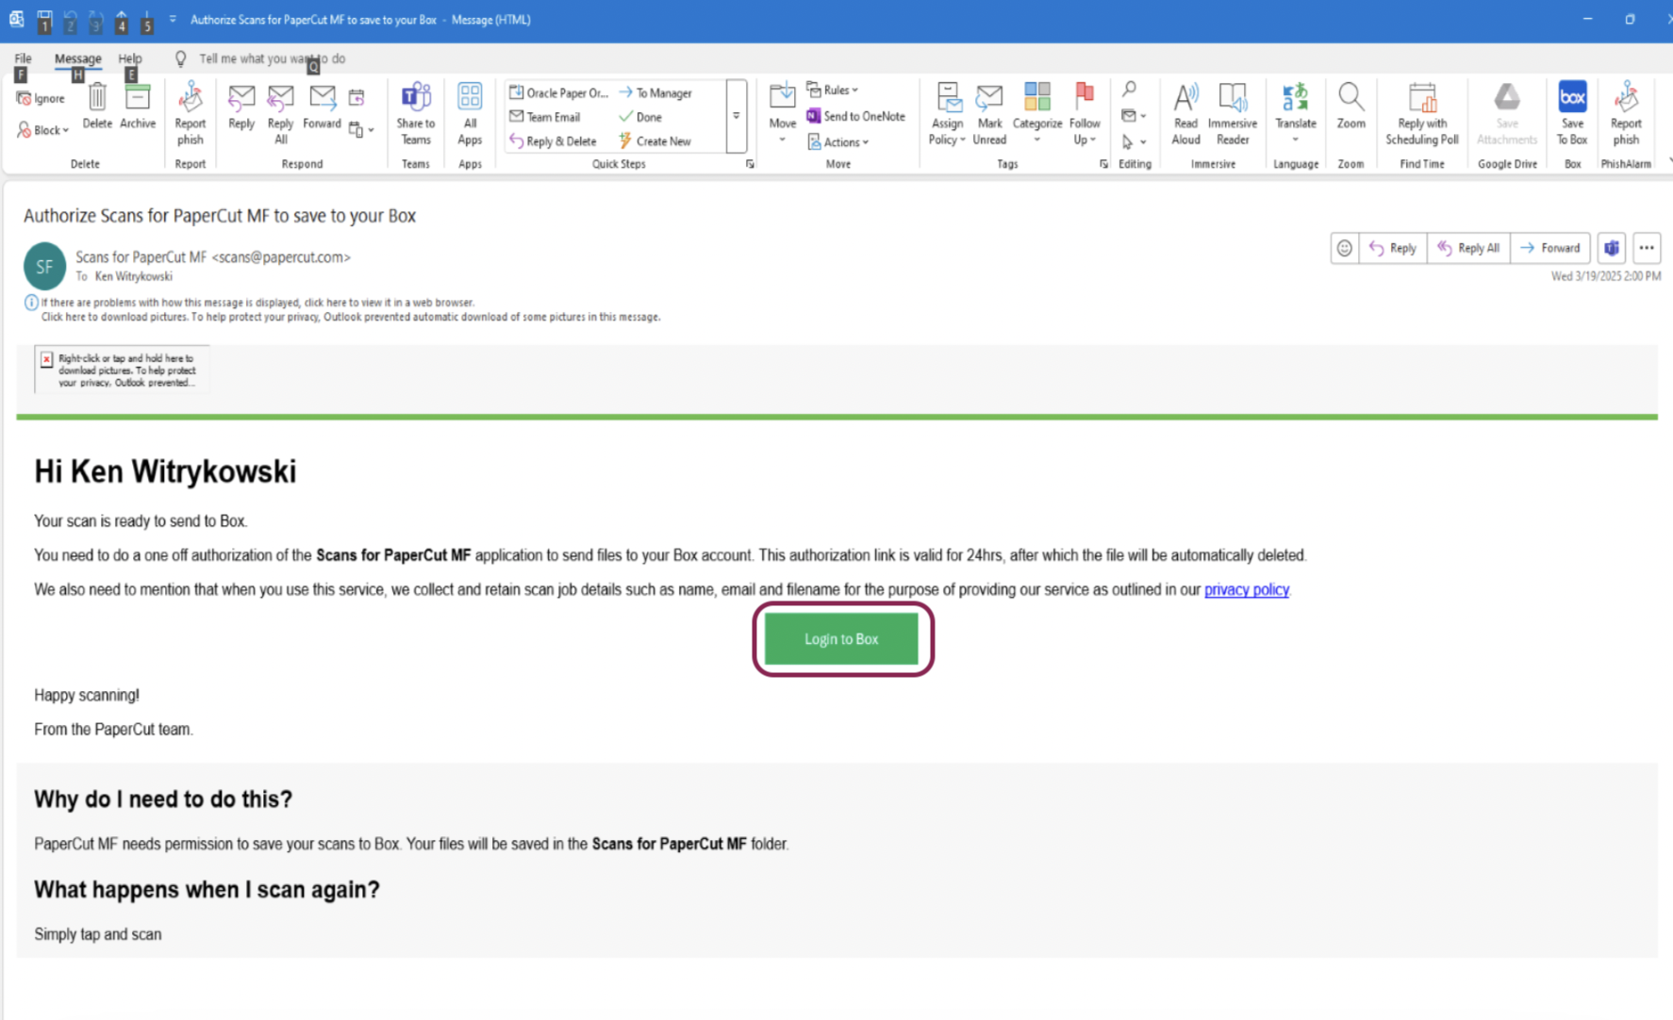The height and width of the screenshot is (1020, 1673).
Task: Save the email To Box
Action: coord(1572,113)
